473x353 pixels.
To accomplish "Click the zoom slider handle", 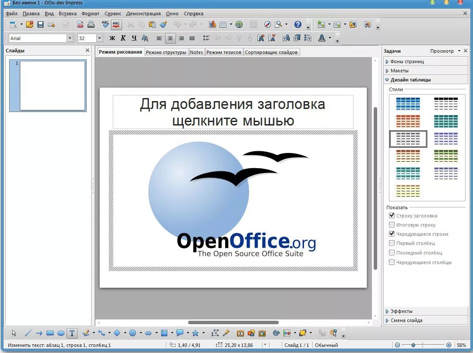I will pos(413,345).
